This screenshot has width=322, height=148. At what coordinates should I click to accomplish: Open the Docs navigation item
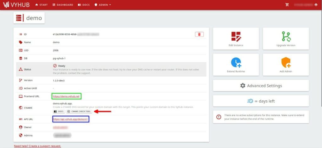(84, 5)
